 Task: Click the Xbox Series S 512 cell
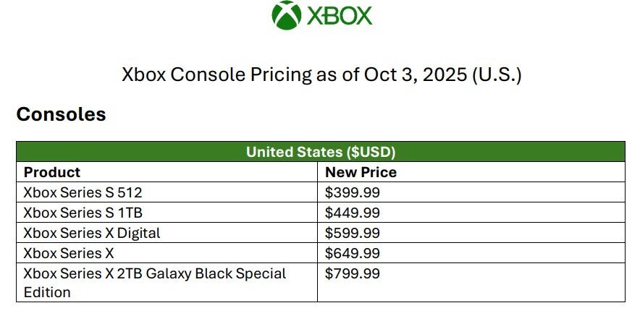(167, 192)
